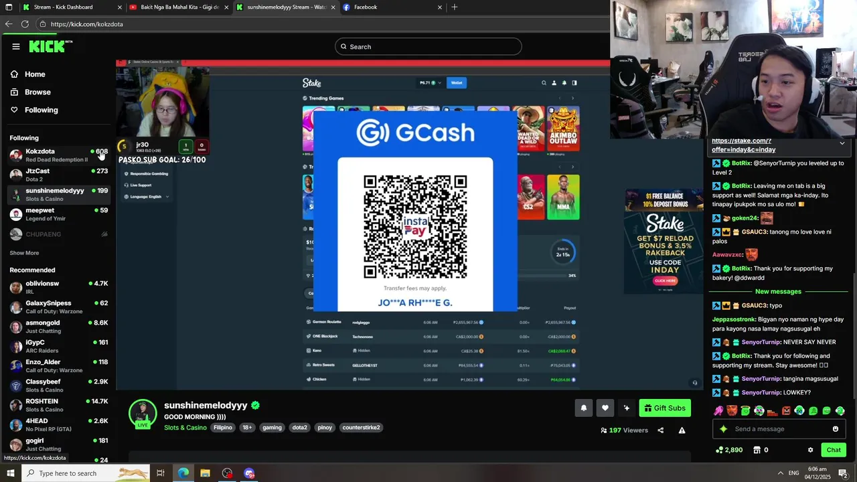Viewport: 857px width, 482px height.
Task: Open meepwet channel in Following
Action: (59, 214)
